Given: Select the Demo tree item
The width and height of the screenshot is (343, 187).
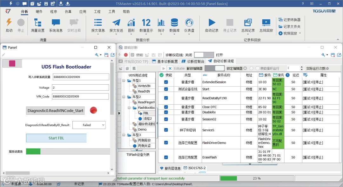Looking at the screenshot, I should tap(142, 129).
